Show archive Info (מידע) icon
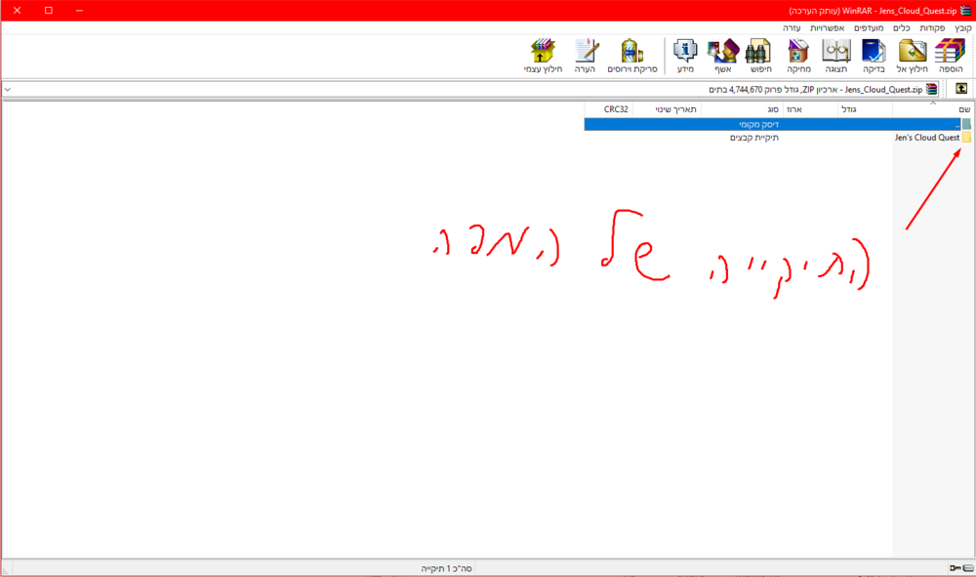 [x=686, y=57]
